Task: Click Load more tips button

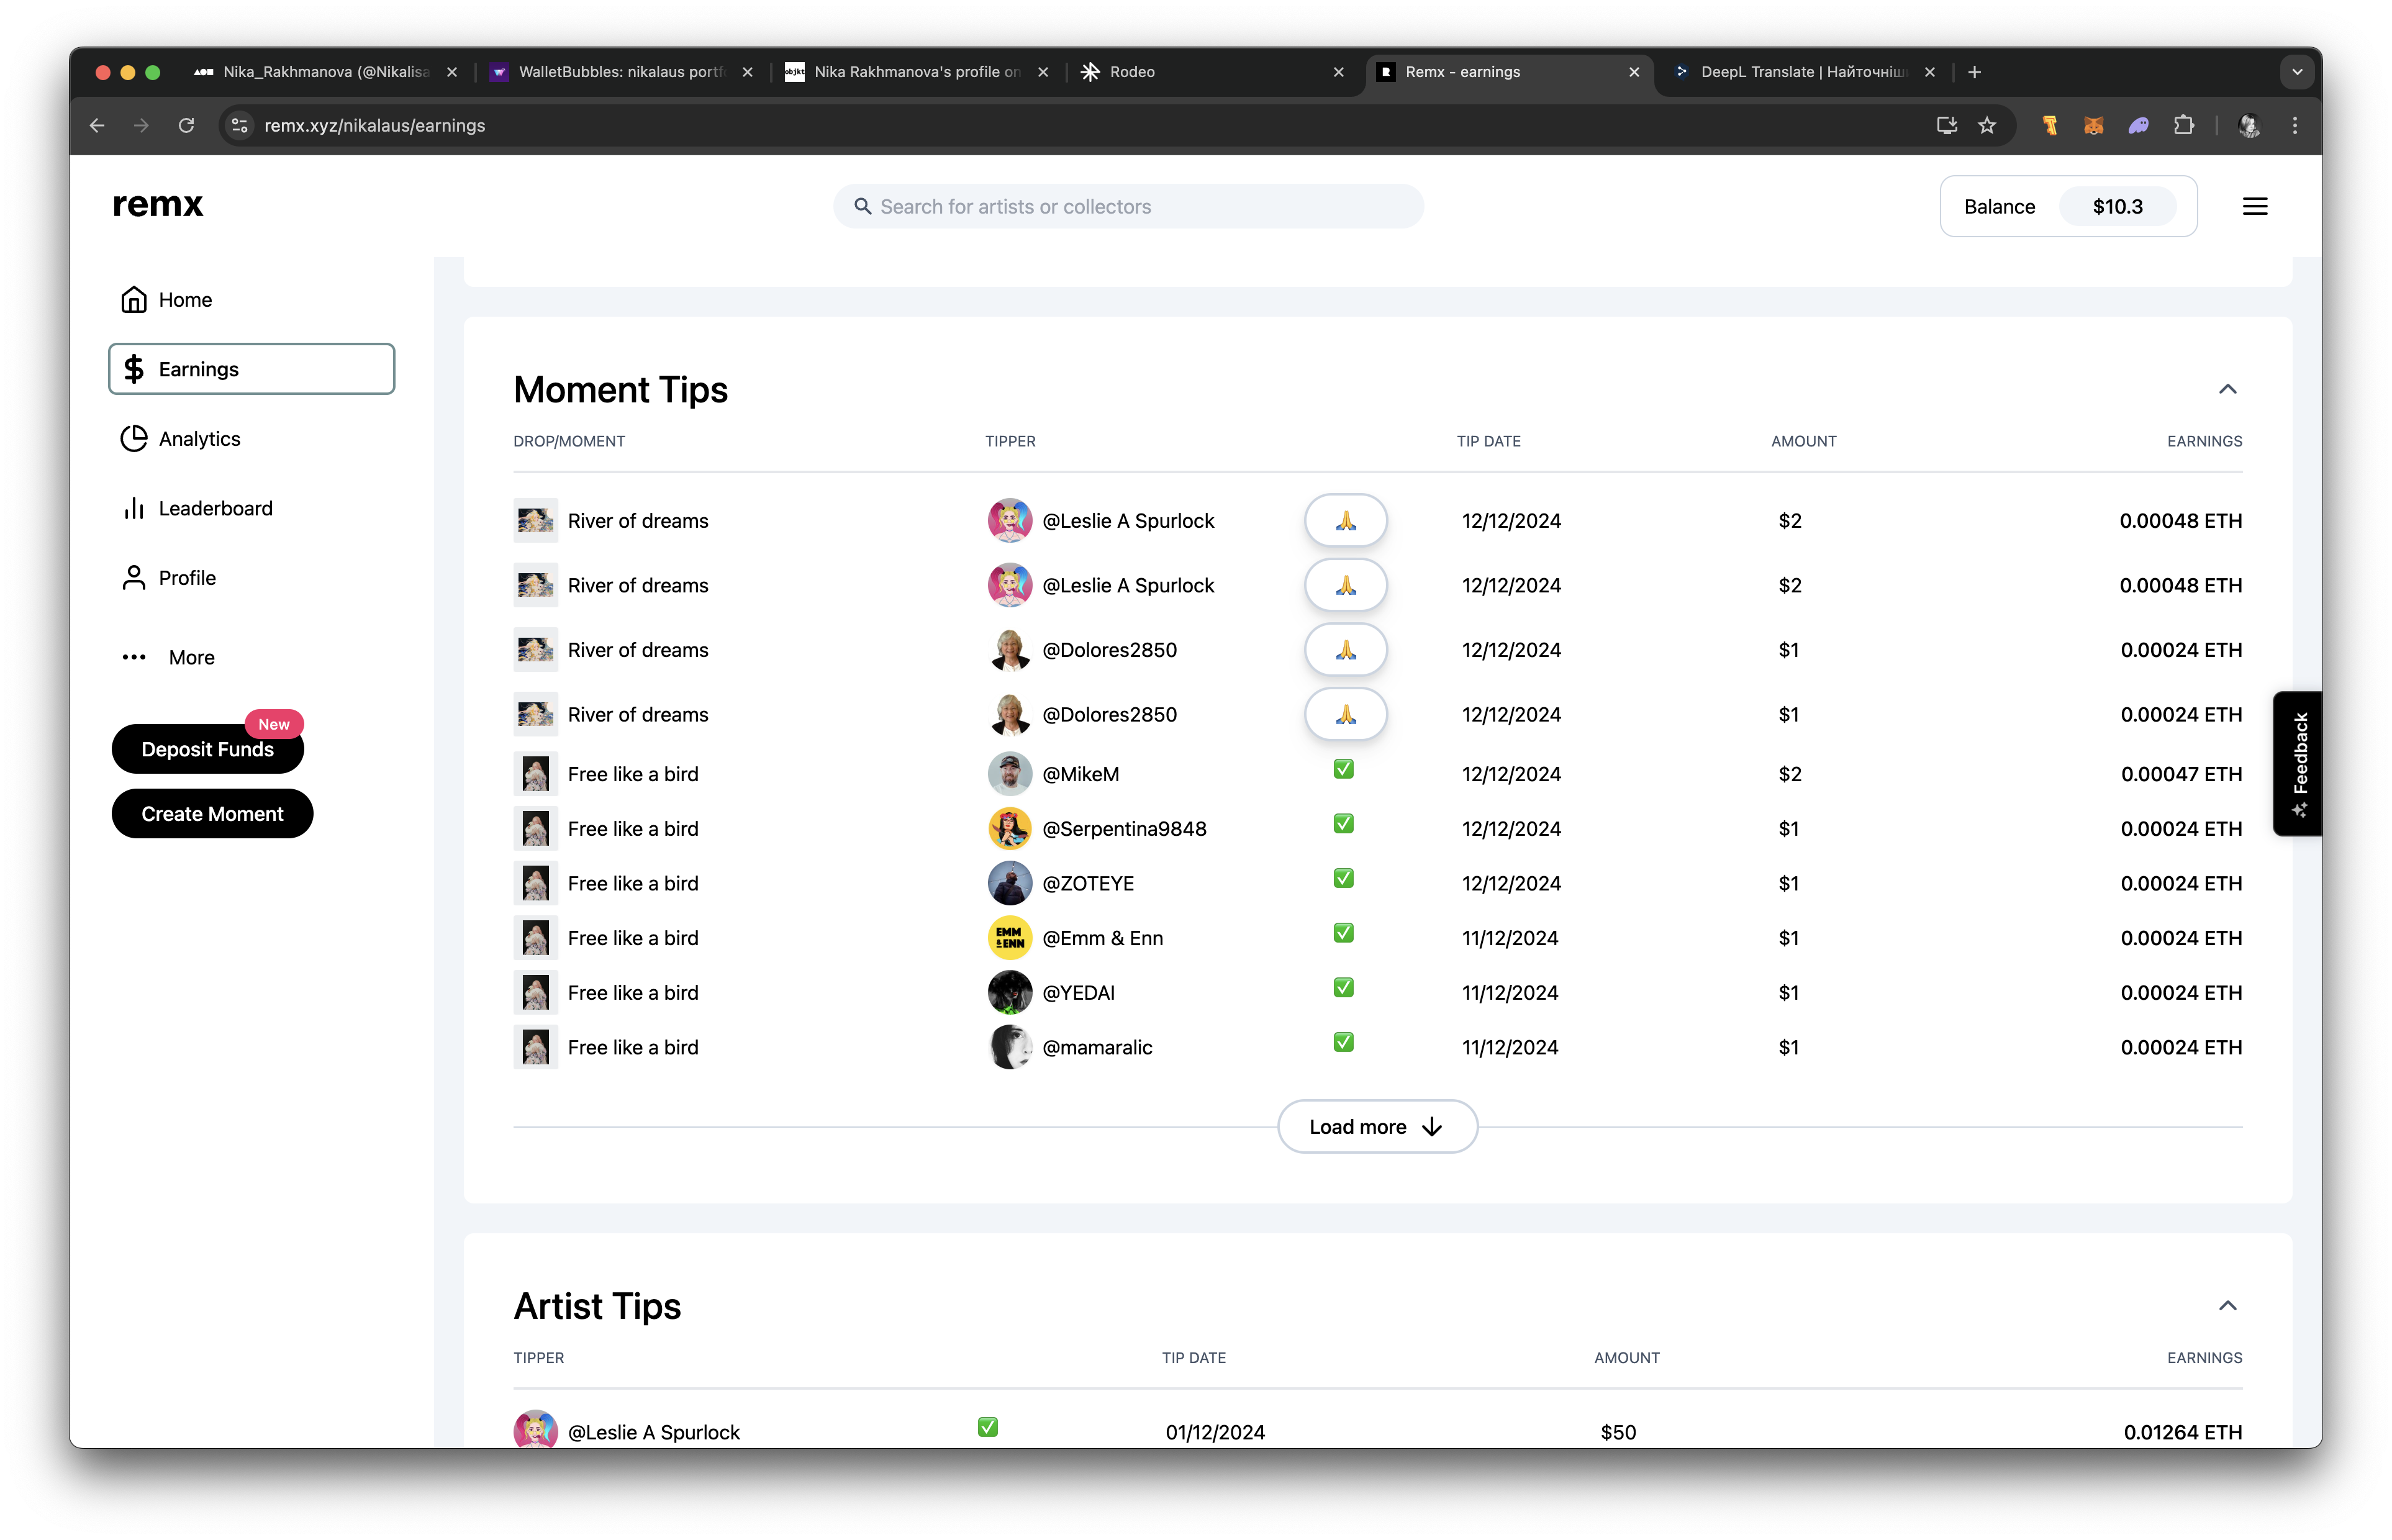Action: 1377,1127
